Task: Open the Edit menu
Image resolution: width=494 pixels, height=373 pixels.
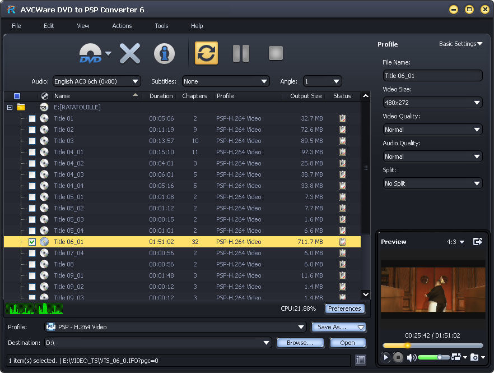Action: (49, 26)
